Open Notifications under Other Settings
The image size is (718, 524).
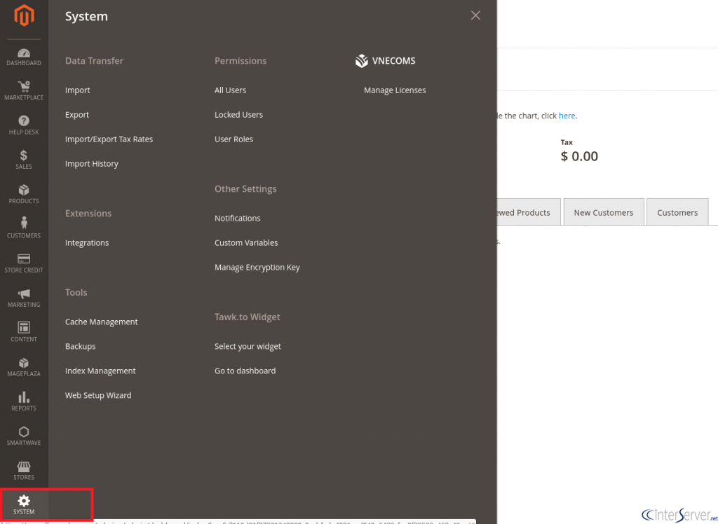tap(237, 219)
